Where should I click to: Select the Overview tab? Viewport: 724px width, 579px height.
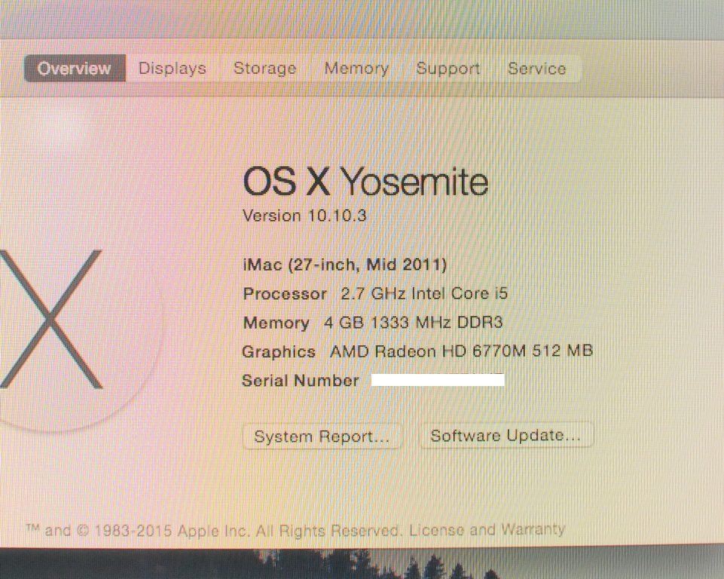(75, 69)
